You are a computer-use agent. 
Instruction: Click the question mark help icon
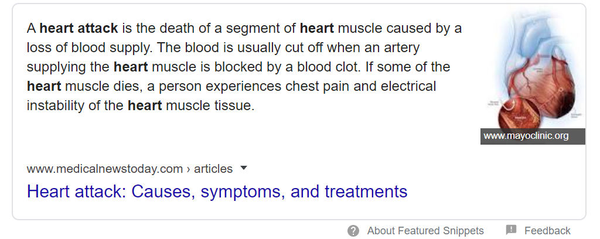353,231
